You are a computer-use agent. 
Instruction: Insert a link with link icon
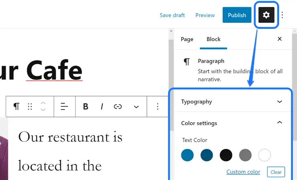[118, 107]
